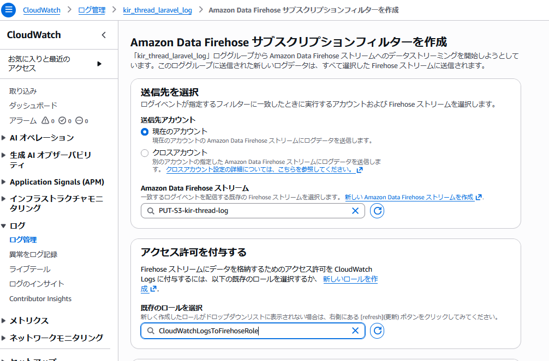This screenshot has width=549, height=361.
Task: Open ライブテール in the sidebar
Action: tap(29, 269)
